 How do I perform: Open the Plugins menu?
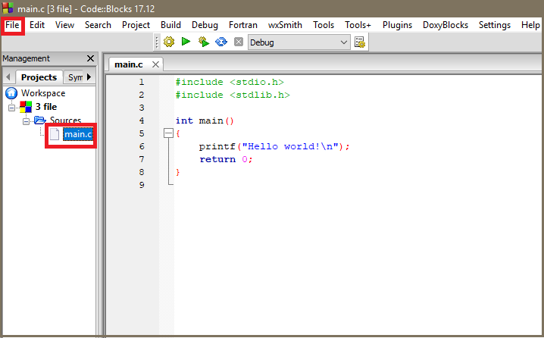tap(398, 25)
